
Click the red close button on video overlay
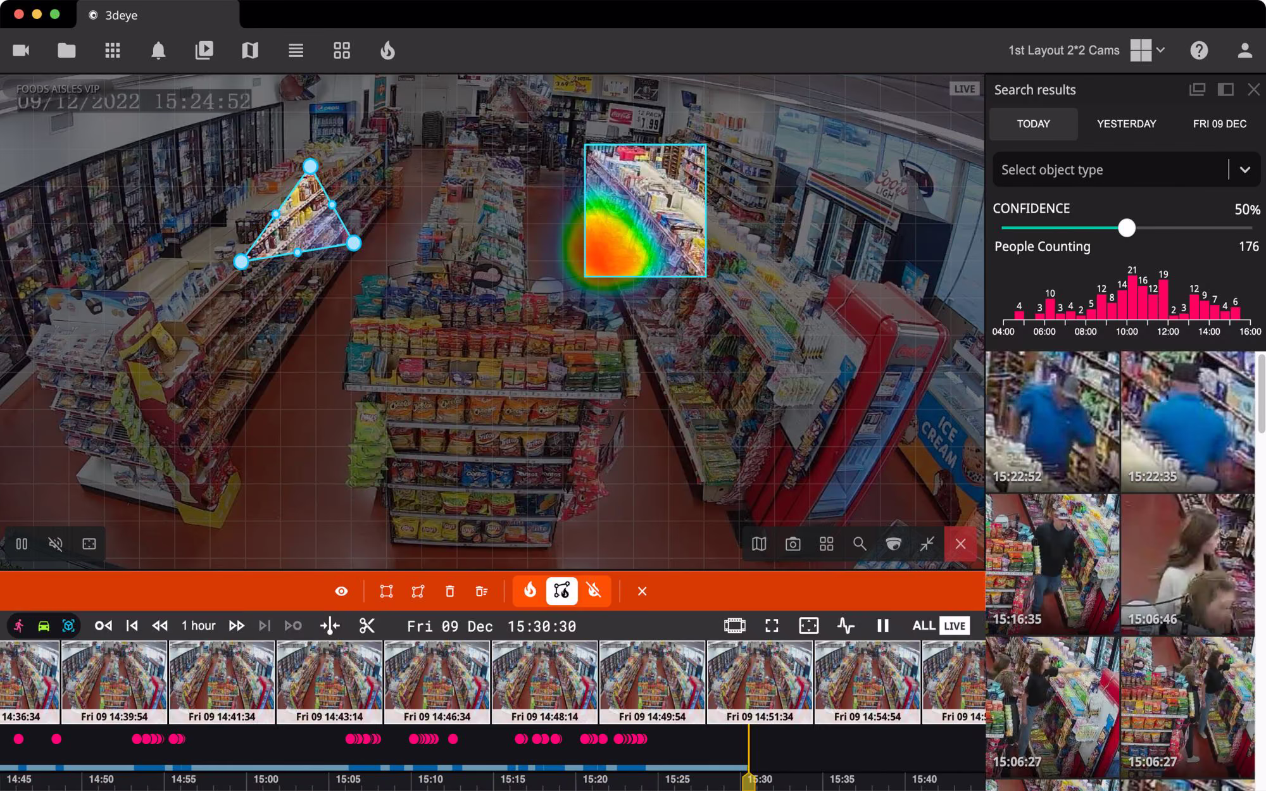961,544
